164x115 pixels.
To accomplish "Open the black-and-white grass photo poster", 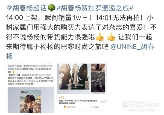I will [x=98, y=82].
